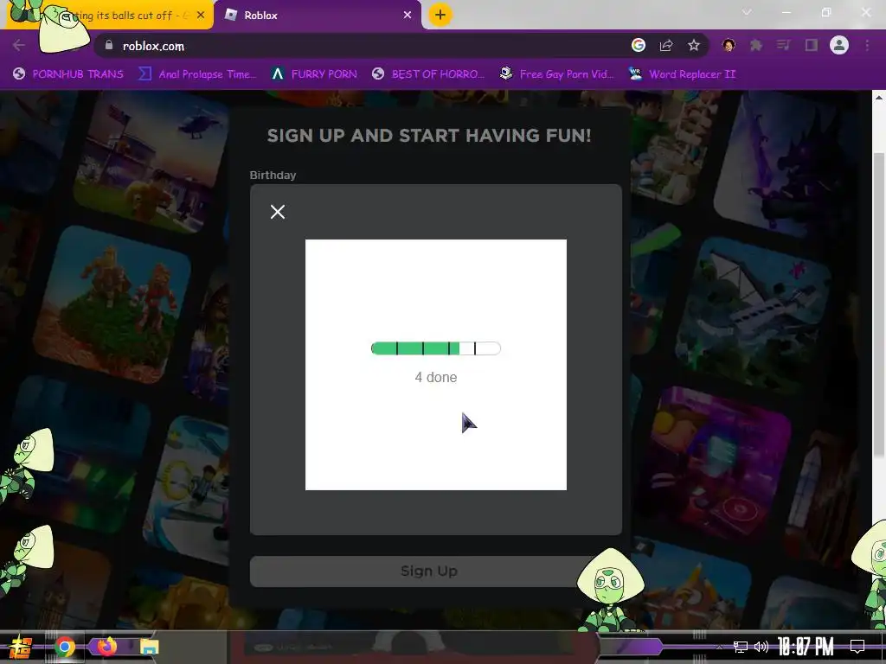Click the Word Replacer II bookmark favicon
Image resolution: width=886 pixels, height=664 pixels.
(x=635, y=74)
